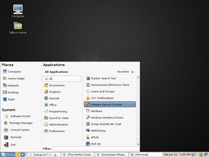The width and height of the screenshot is (209, 157).
Task: Launch dvd::rip
Action: point(110,144)
